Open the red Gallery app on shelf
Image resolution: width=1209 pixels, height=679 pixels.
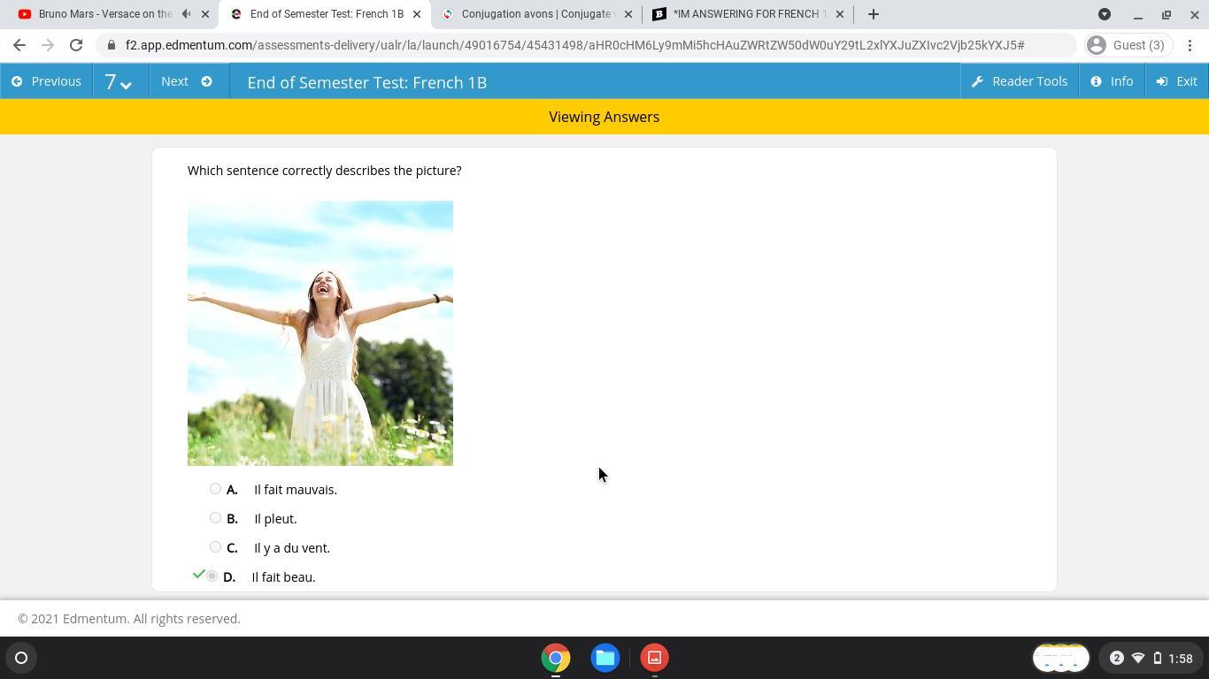point(655,658)
